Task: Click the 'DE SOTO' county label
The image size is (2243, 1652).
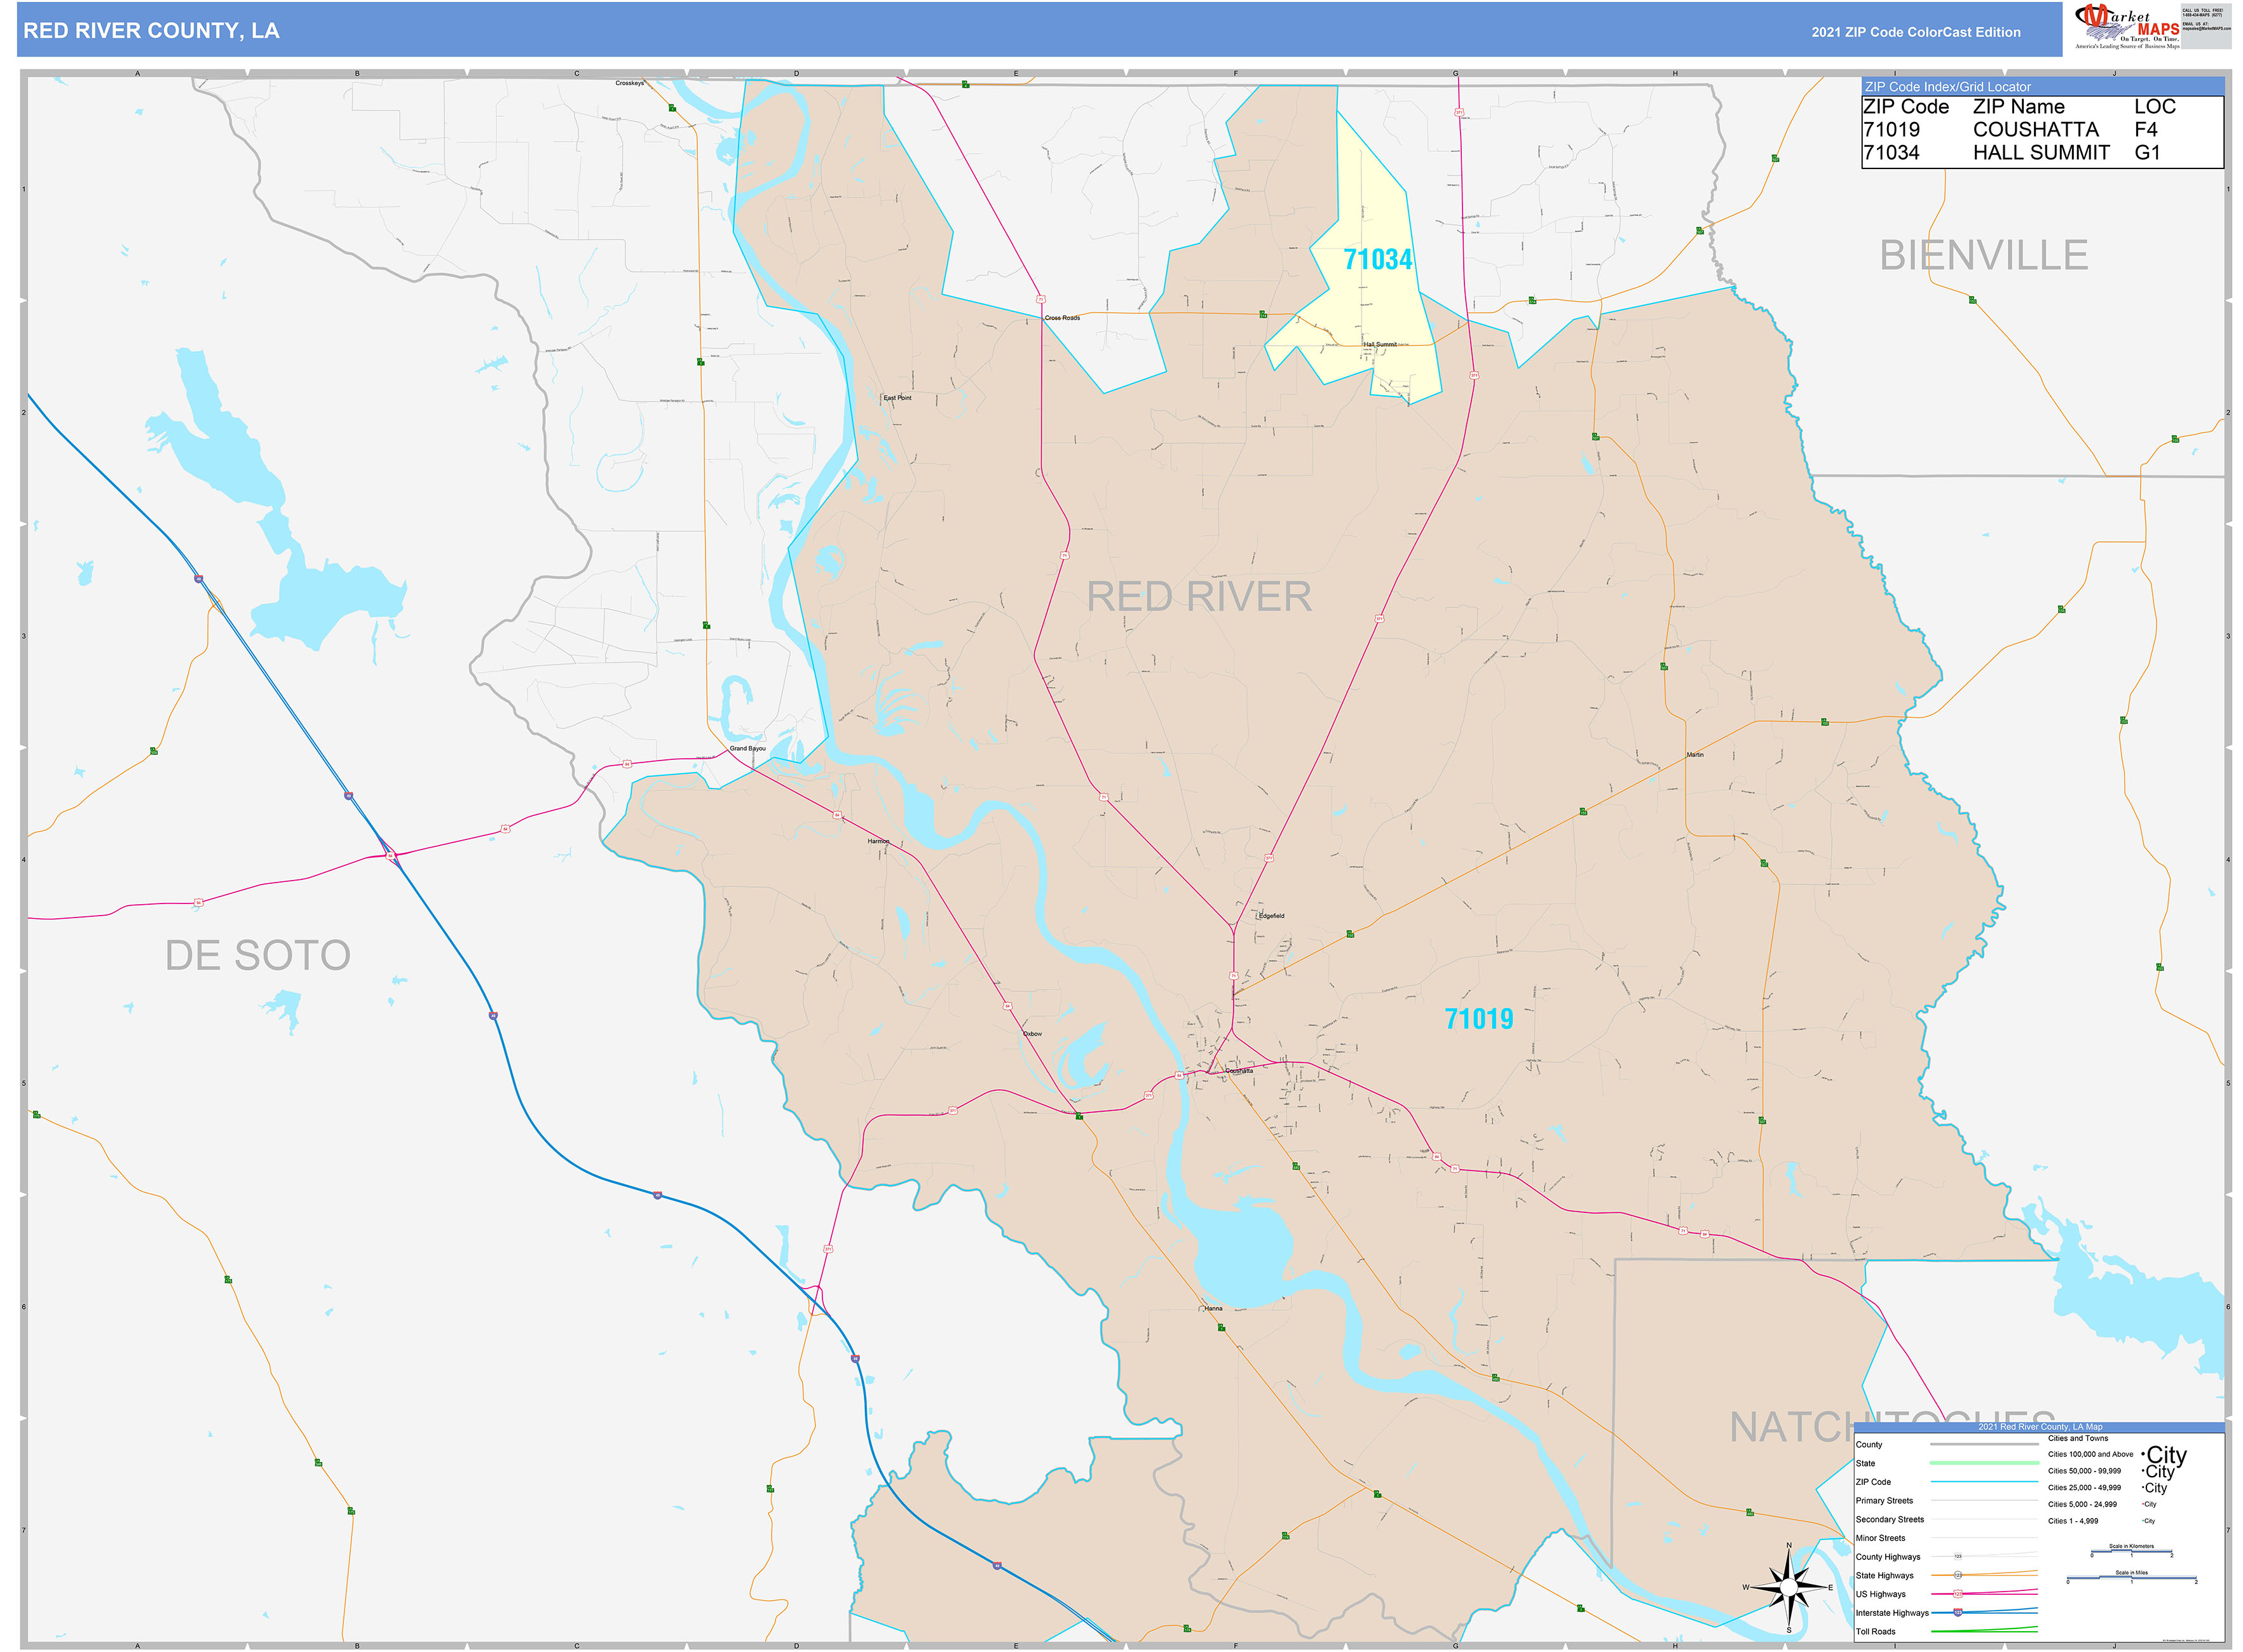Action: 257,955
